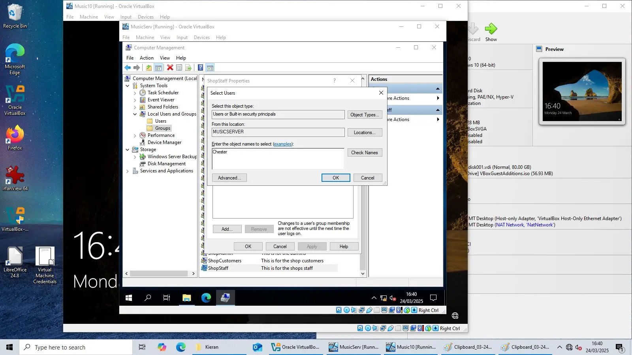632x355 pixels.
Task: Click the optical disc status icon in VirtualBox status bar
Action: [x=346, y=310]
